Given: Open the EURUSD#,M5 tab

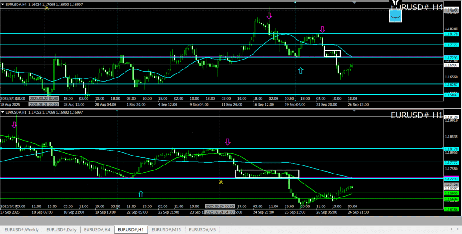Looking at the screenshot, I should (202, 230).
